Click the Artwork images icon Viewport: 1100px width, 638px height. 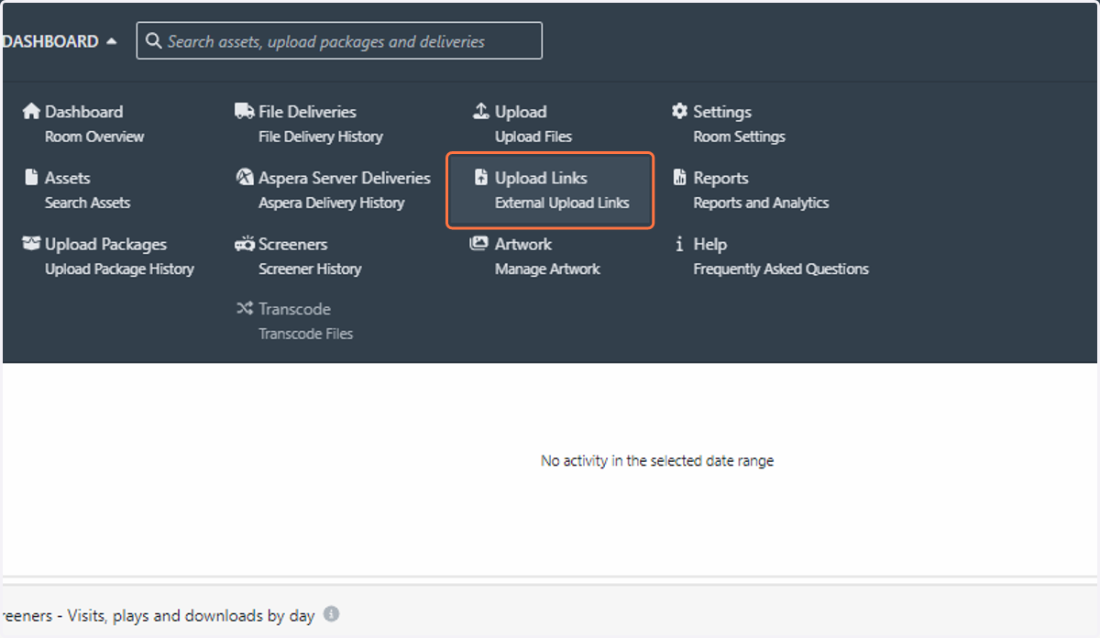click(478, 244)
